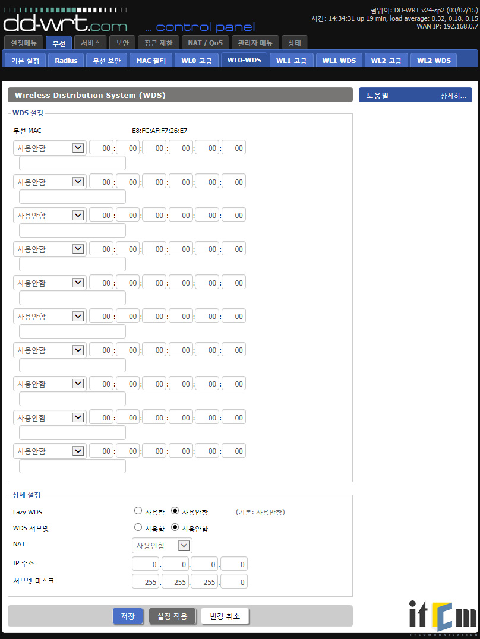Screen dimensions: 480x639
Task: Expand the tenth WDS mode dropdown
Action: click(x=50, y=451)
